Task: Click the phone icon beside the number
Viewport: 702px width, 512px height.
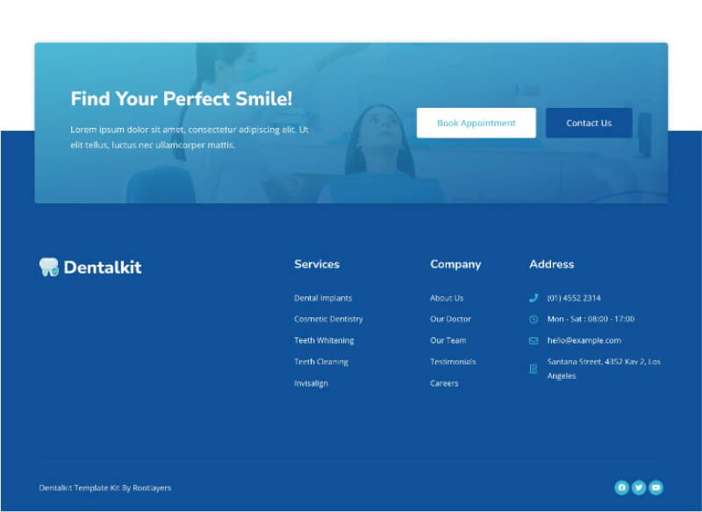Action: (534, 298)
